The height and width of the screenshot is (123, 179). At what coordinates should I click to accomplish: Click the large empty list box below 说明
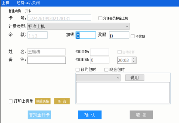click(123, 93)
